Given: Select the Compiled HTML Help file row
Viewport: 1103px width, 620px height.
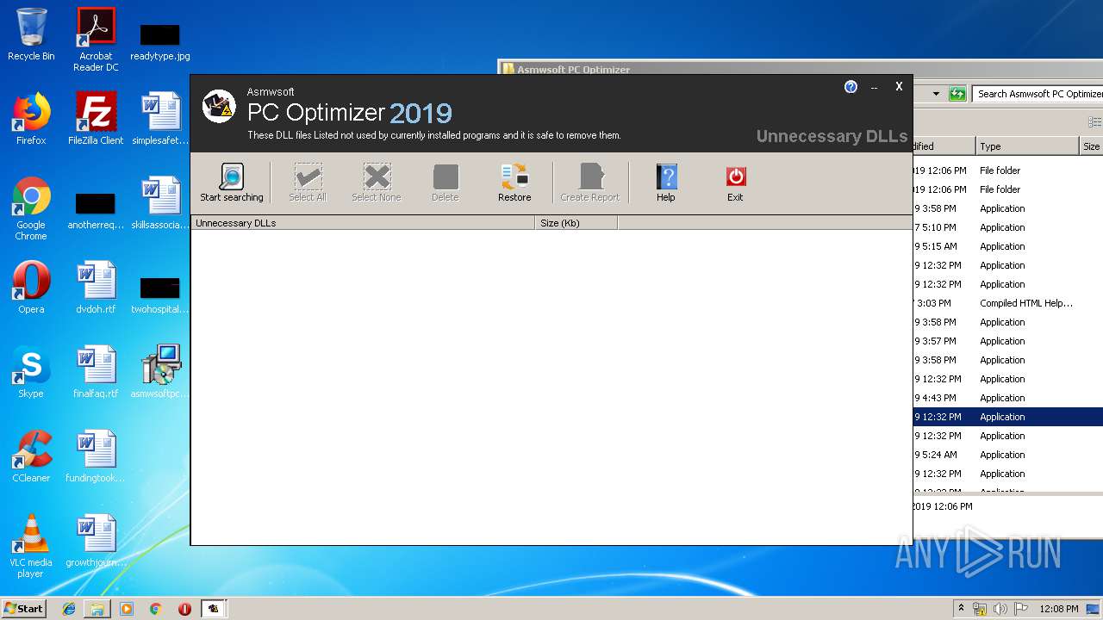Looking at the screenshot, I should [1008, 303].
